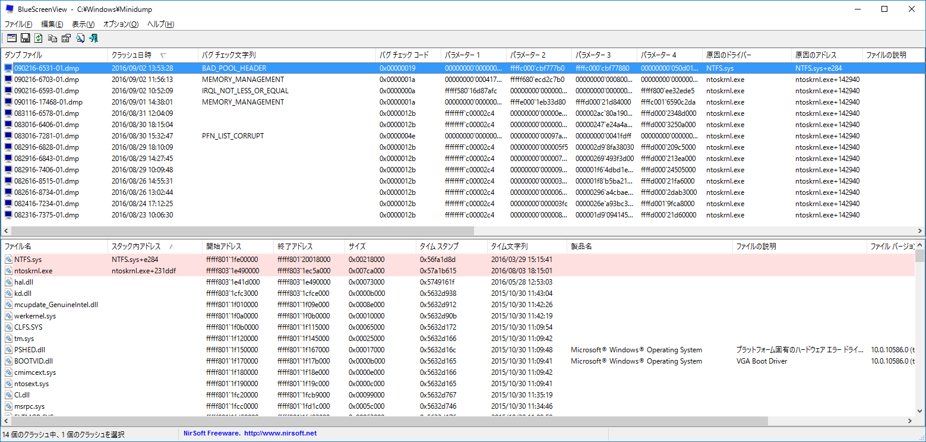The image size is (926, 442).
Task: Open the オプション(O) menu
Action: click(121, 24)
